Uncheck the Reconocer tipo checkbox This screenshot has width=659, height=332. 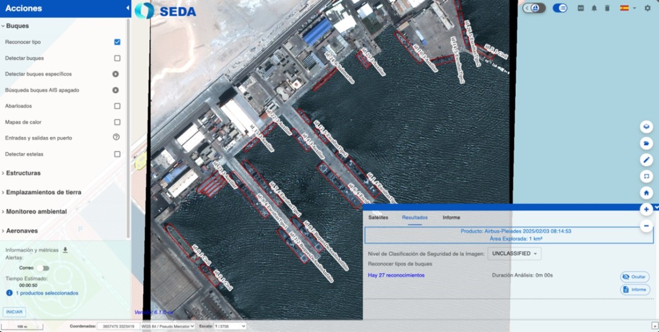pos(117,42)
